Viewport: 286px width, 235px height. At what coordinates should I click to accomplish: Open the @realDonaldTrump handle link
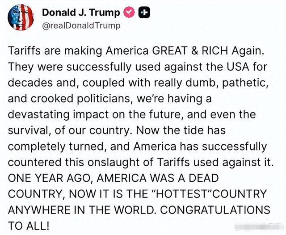pyautogui.click(x=81, y=25)
